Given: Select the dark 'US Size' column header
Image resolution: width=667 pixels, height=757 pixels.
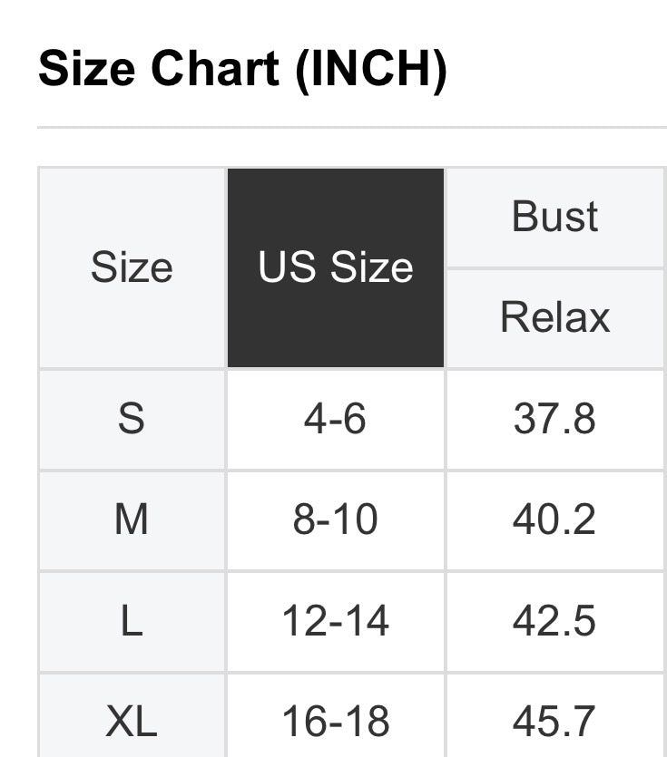Looking at the screenshot, I should (336, 268).
